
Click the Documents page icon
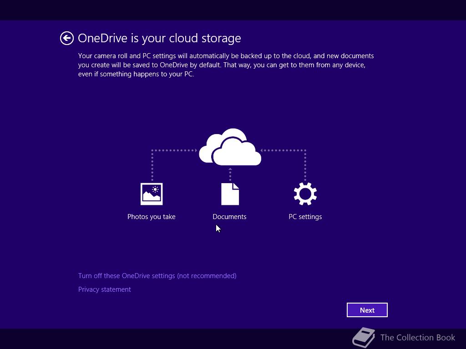point(230,194)
